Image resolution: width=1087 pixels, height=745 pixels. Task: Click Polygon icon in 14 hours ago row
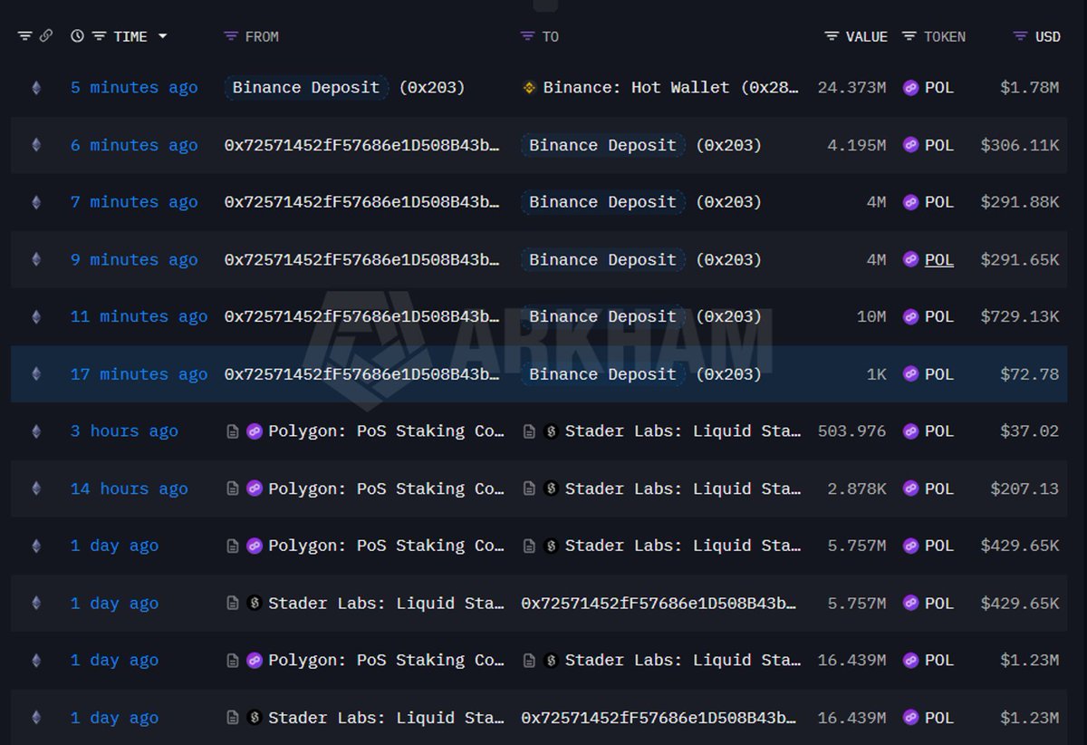point(255,489)
